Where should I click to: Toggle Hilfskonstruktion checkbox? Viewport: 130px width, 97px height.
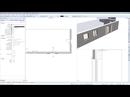(13, 32)
